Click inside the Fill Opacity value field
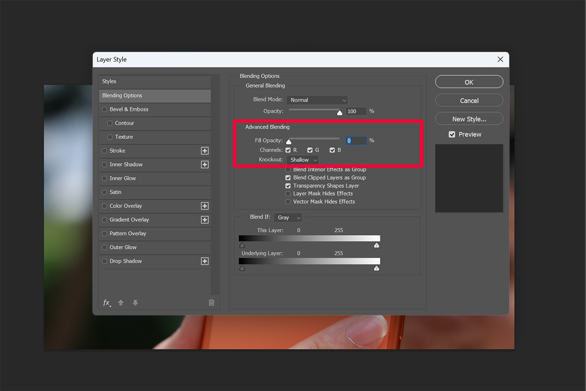Screen dimensions: 586x391 (356, 140)
